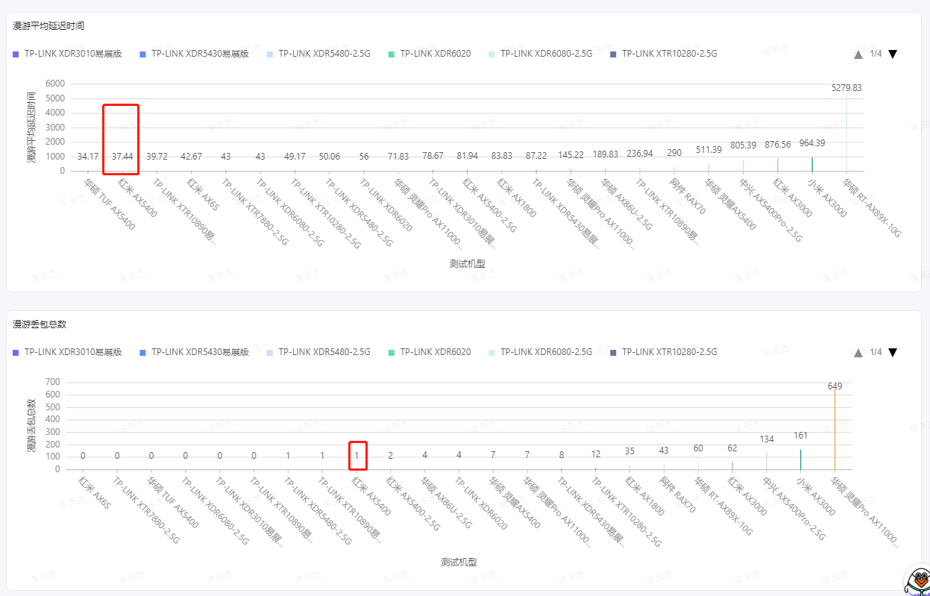Screen dimensions: 930x596
Task: Click XTR10280-2.5G legend swatch in 漫游丢包总数 chart
Action: [613, 352]
